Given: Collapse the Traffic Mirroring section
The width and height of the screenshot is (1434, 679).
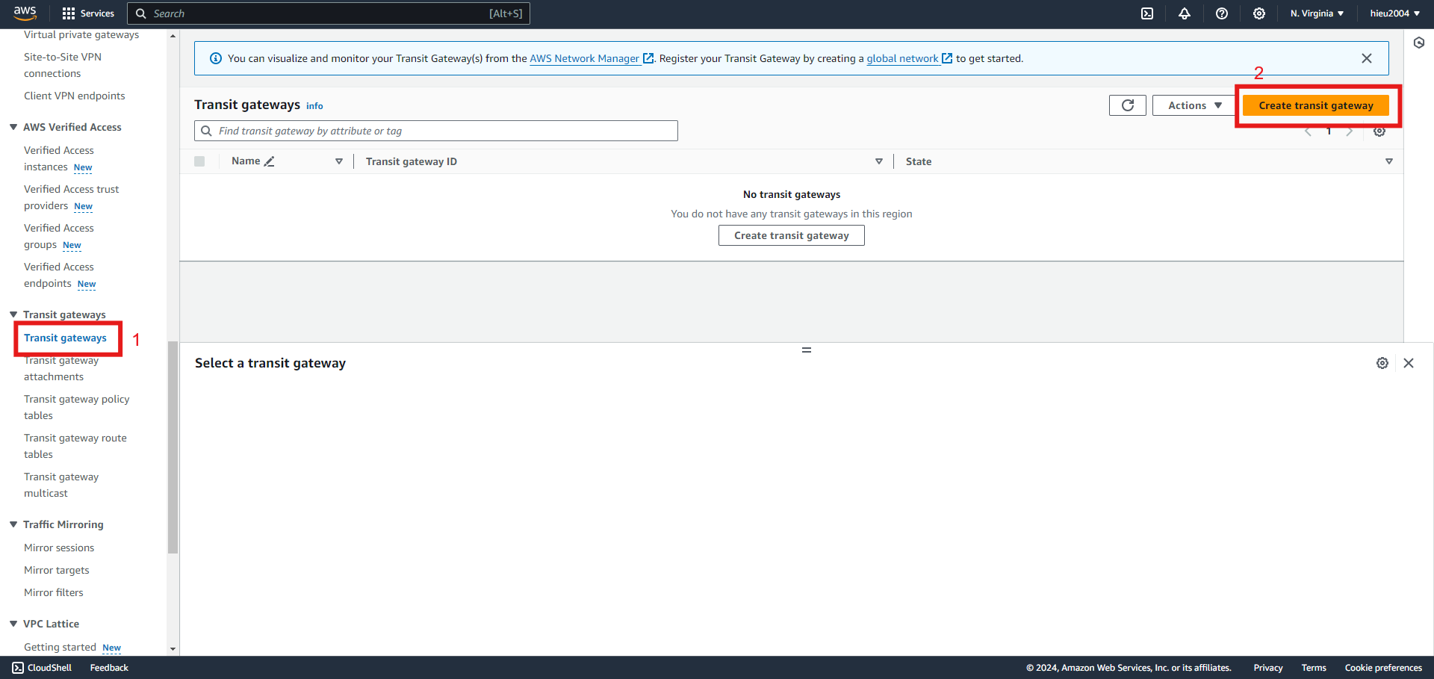Looking at the screenshot, I should click(x=13, y=524).
